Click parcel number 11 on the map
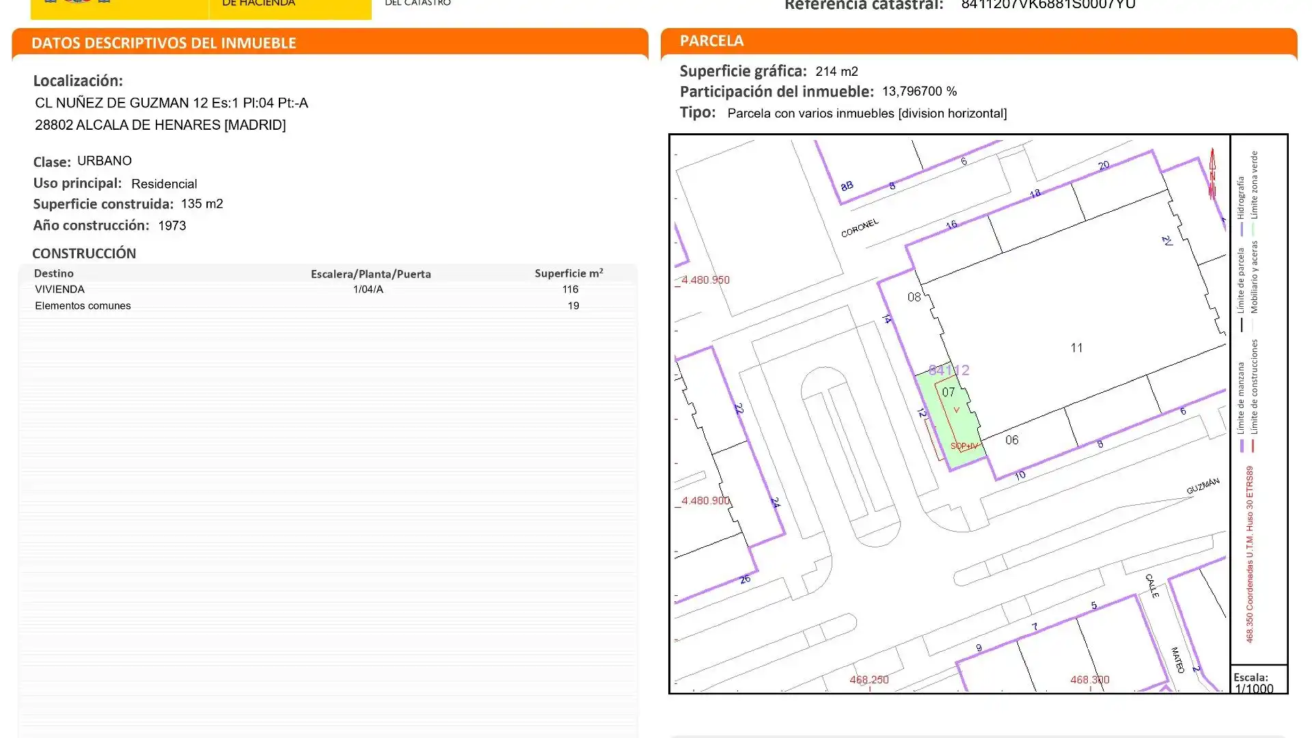1312x738 pixels. (x=1076, y=348)
